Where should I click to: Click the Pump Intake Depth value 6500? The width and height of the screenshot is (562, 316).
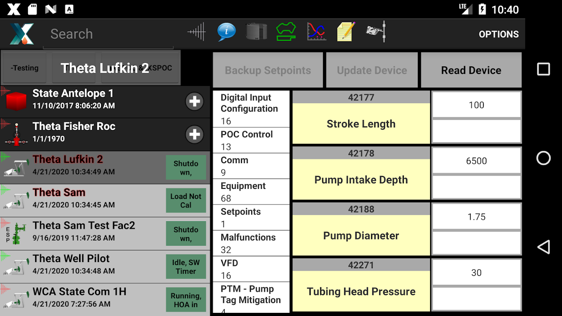[x=477, y=161]
